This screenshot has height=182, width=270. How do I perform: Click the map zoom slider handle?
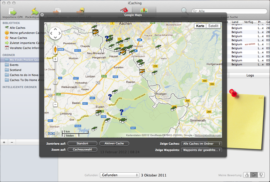click(x=55, y=83)
